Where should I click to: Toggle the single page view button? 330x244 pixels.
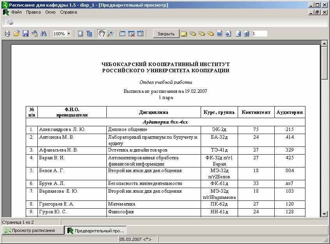pos(80,34)
